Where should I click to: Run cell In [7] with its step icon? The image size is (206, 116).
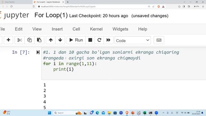[x=38, y=52]
